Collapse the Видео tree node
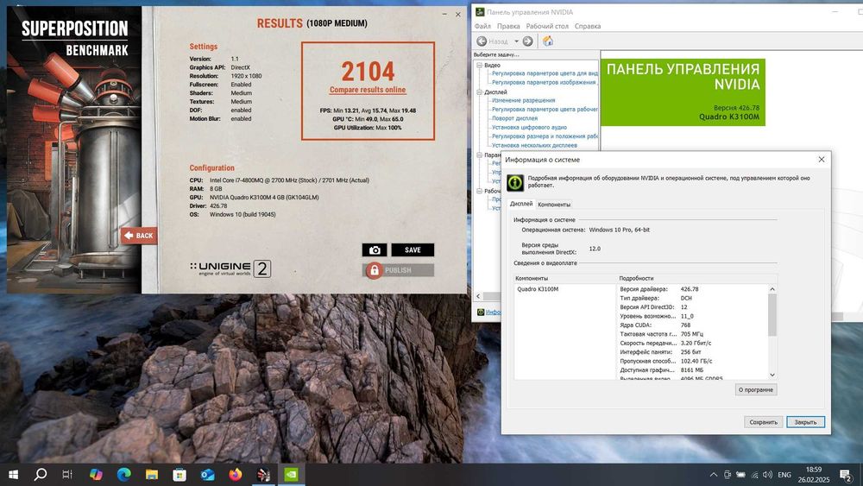863x486 pixels. click(x=479, y=65)
